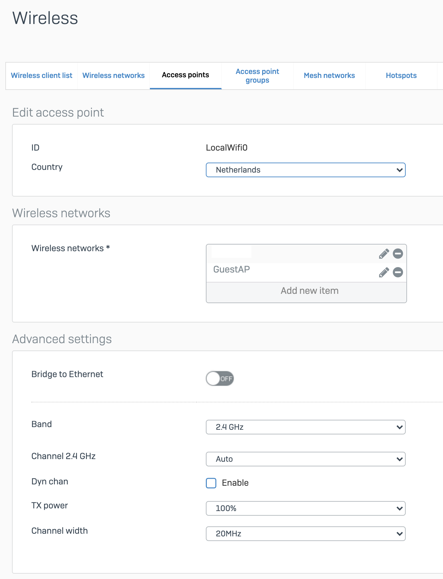Image resolution: width=443 pixels, height=579 pixels.
Task: Remove GuestAP using the minus icon
Action: click(398, 273)
